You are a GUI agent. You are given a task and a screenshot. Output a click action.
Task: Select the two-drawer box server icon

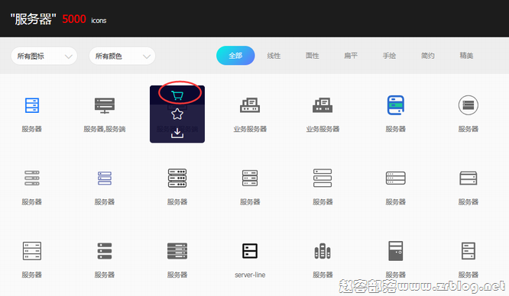[x=468, y=178]
